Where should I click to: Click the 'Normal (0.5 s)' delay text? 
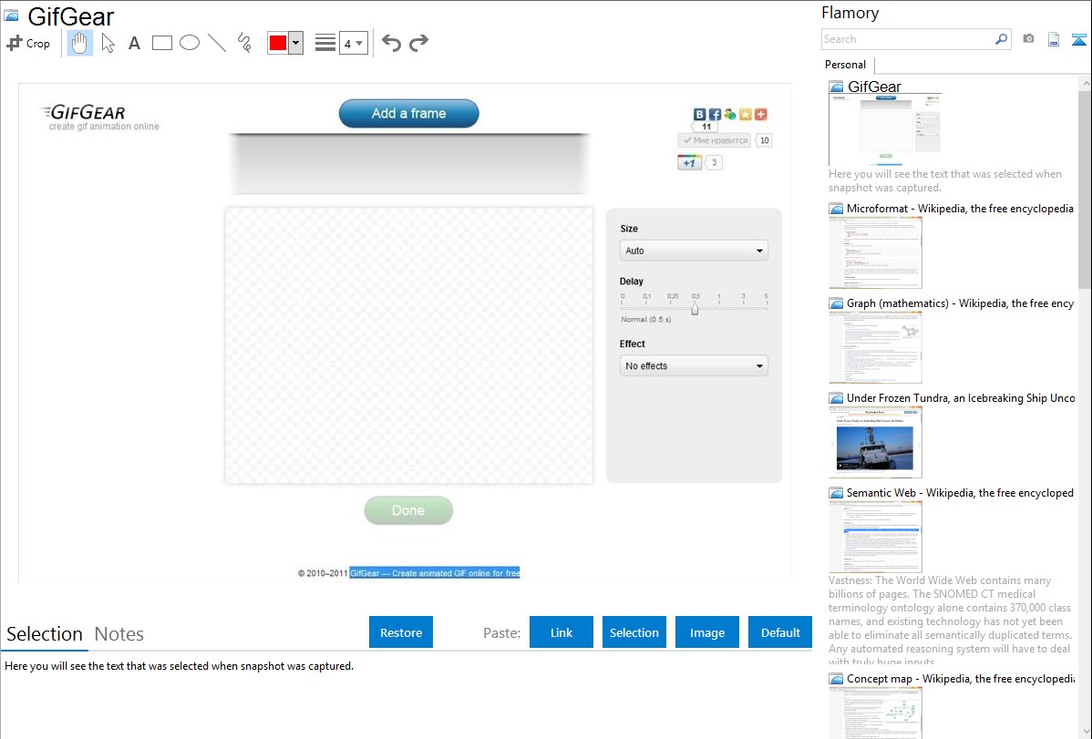coord(645,319)
